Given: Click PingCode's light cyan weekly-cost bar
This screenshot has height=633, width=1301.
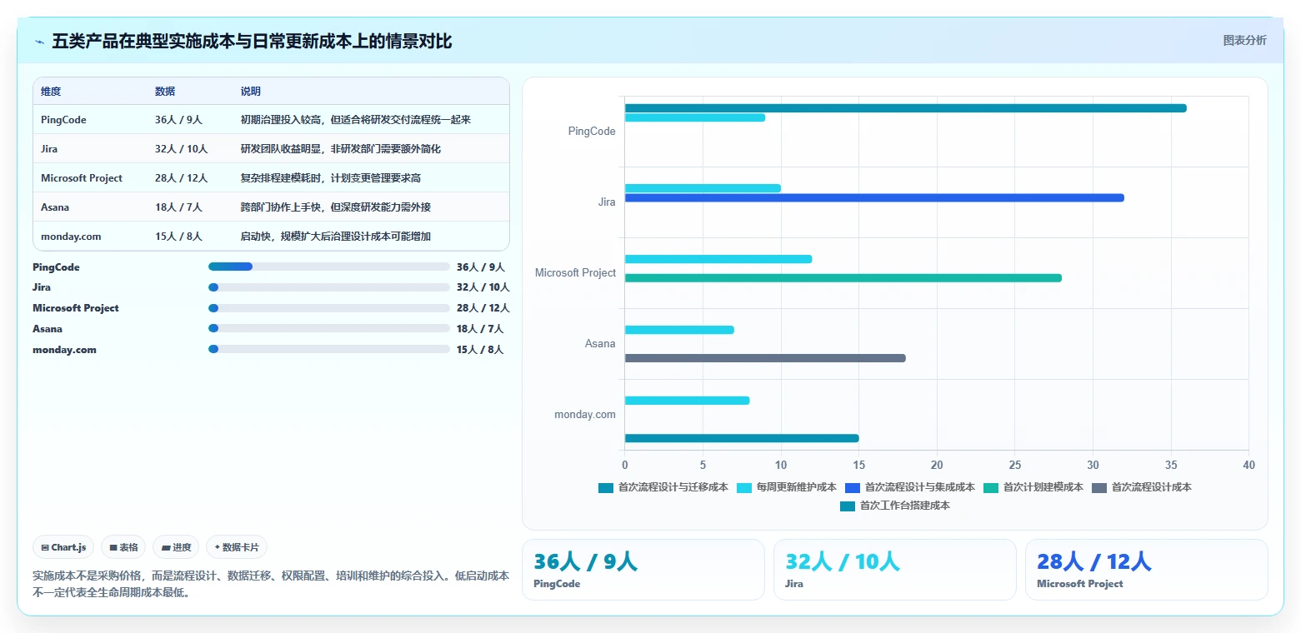Looking at the screenshot, I should point(695,117).
